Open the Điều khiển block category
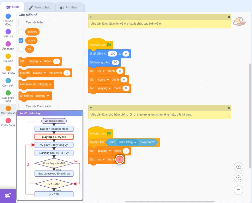Screen dimensions: 252x203 [8, 69]
